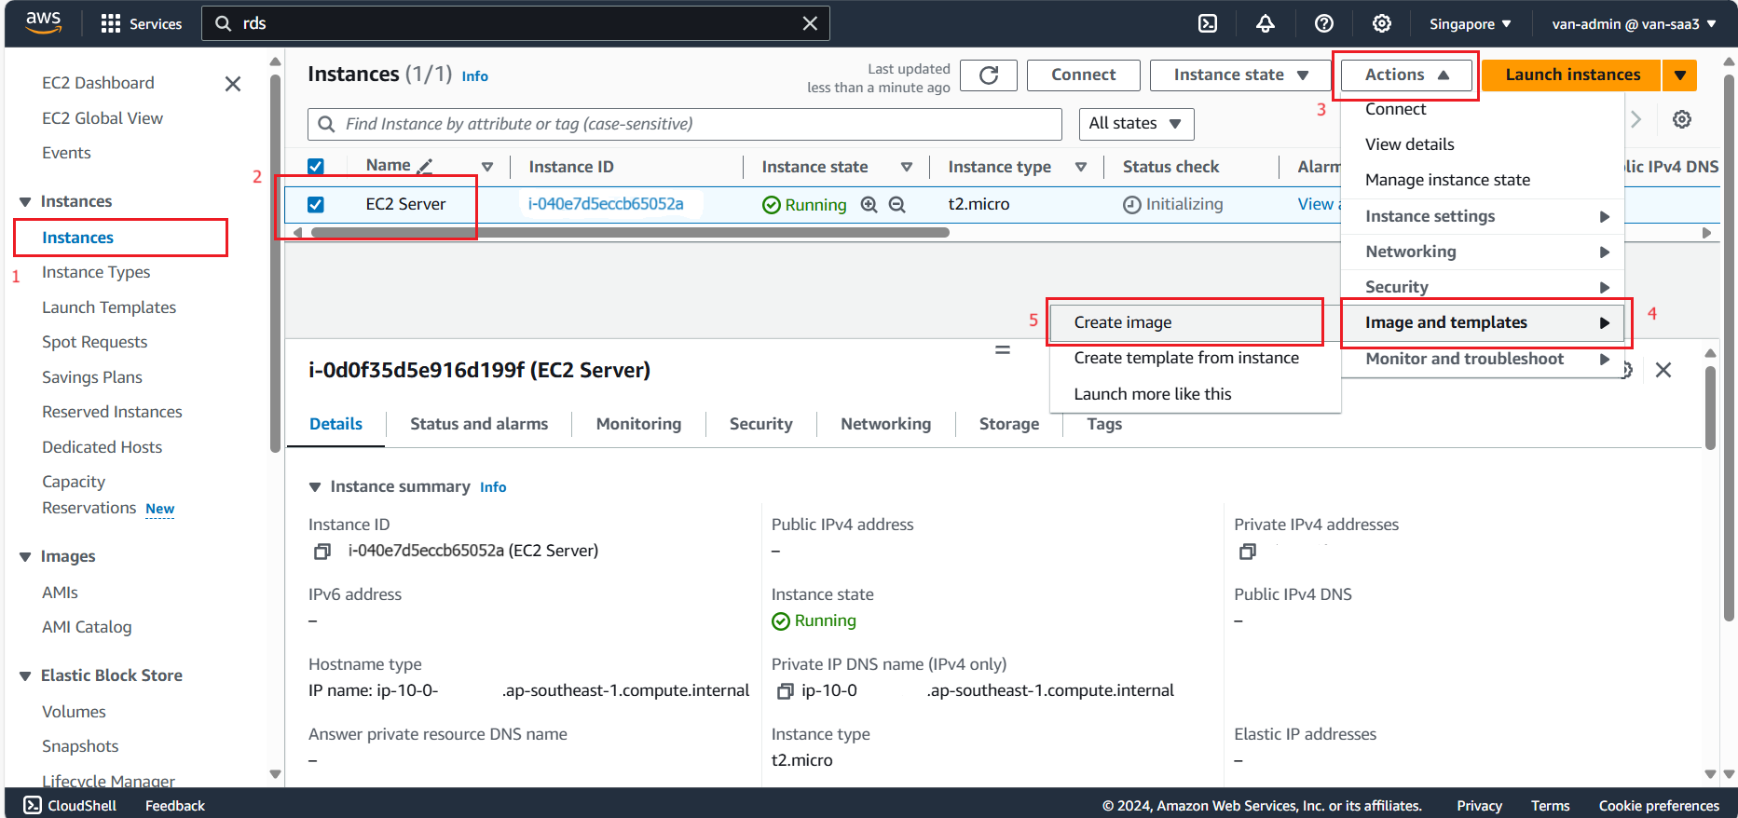The image size is (1738, 818).
Task: Close the EC2 sidebar navigation
Action: tap(233, 84)
